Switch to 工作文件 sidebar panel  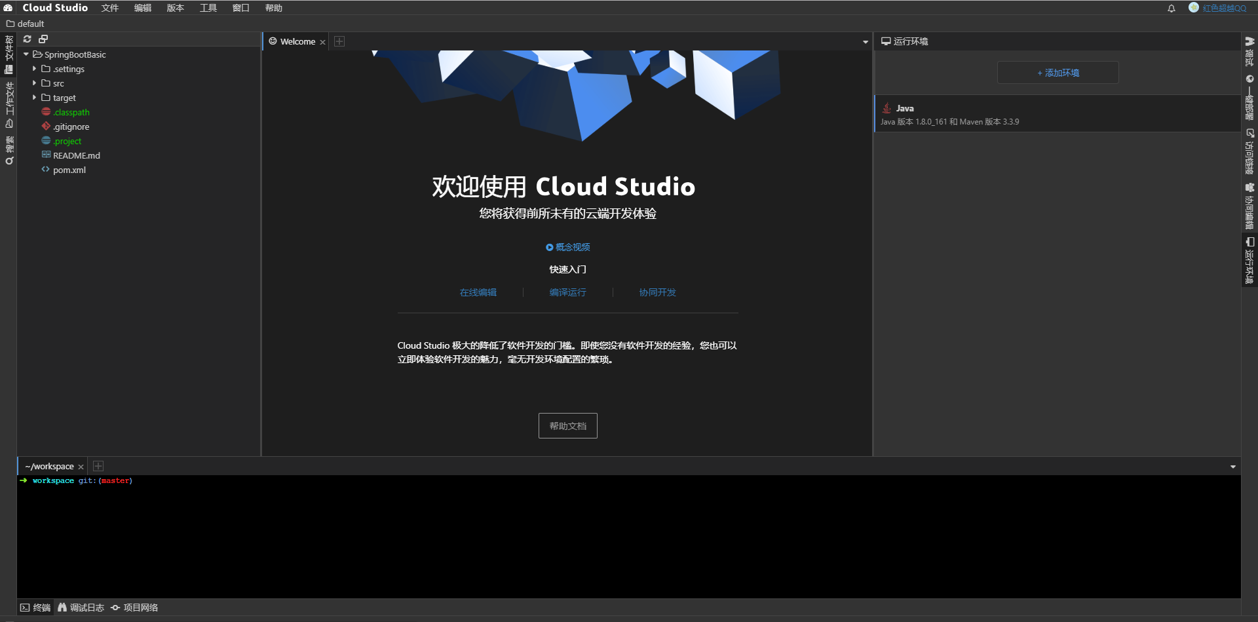click(9, 105)
